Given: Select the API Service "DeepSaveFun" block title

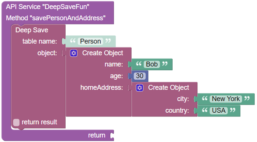Looking at the screenshot, I should coord(48,7).
